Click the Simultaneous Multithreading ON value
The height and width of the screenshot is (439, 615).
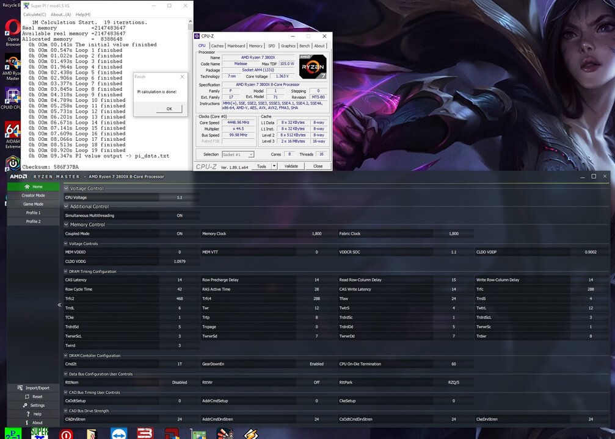click(180, 215)
